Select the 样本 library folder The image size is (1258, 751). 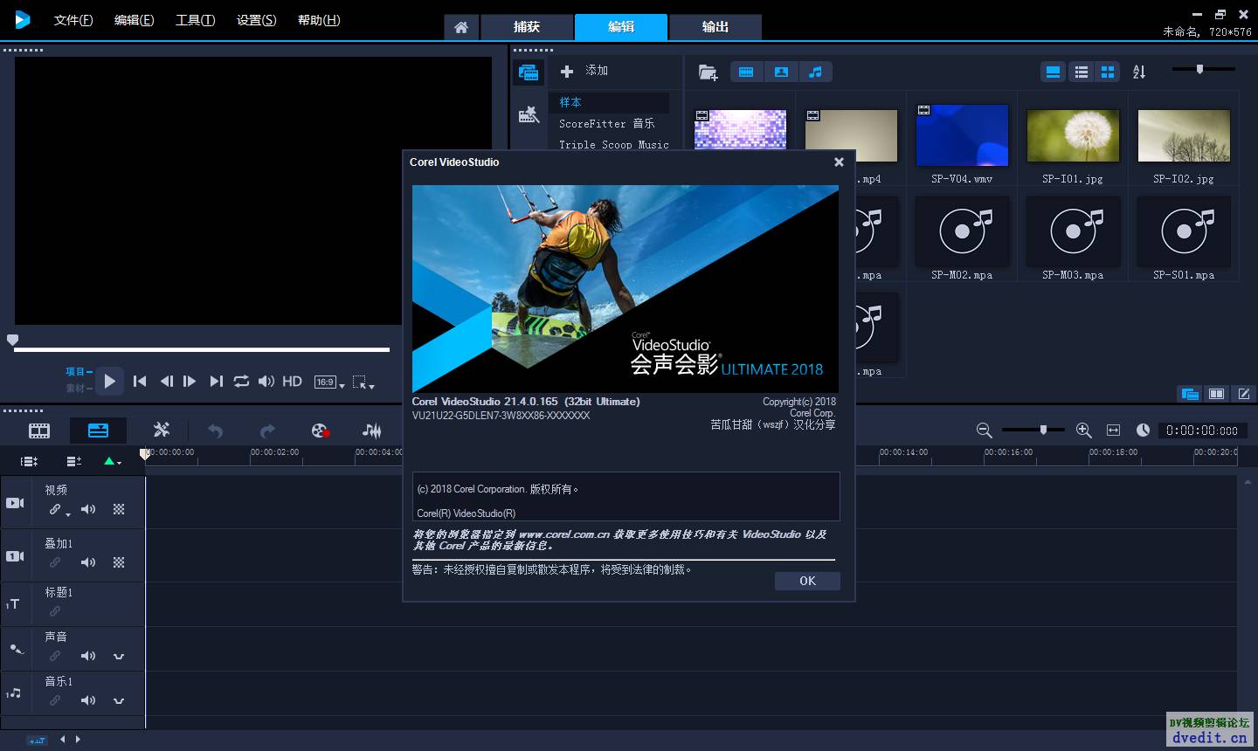click(x=609, y=102)
